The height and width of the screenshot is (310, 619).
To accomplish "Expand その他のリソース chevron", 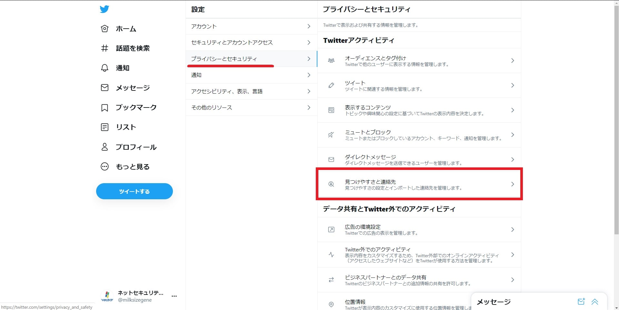I will click(x=309, y=108).
